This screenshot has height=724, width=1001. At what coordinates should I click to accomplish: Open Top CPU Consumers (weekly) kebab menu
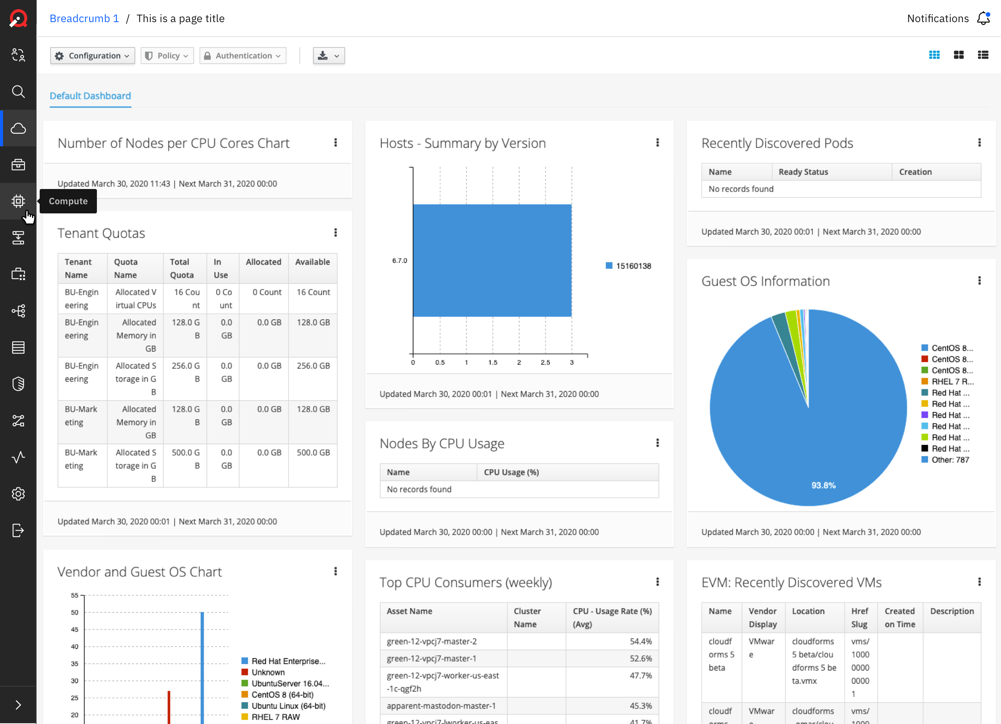(658, 581)
